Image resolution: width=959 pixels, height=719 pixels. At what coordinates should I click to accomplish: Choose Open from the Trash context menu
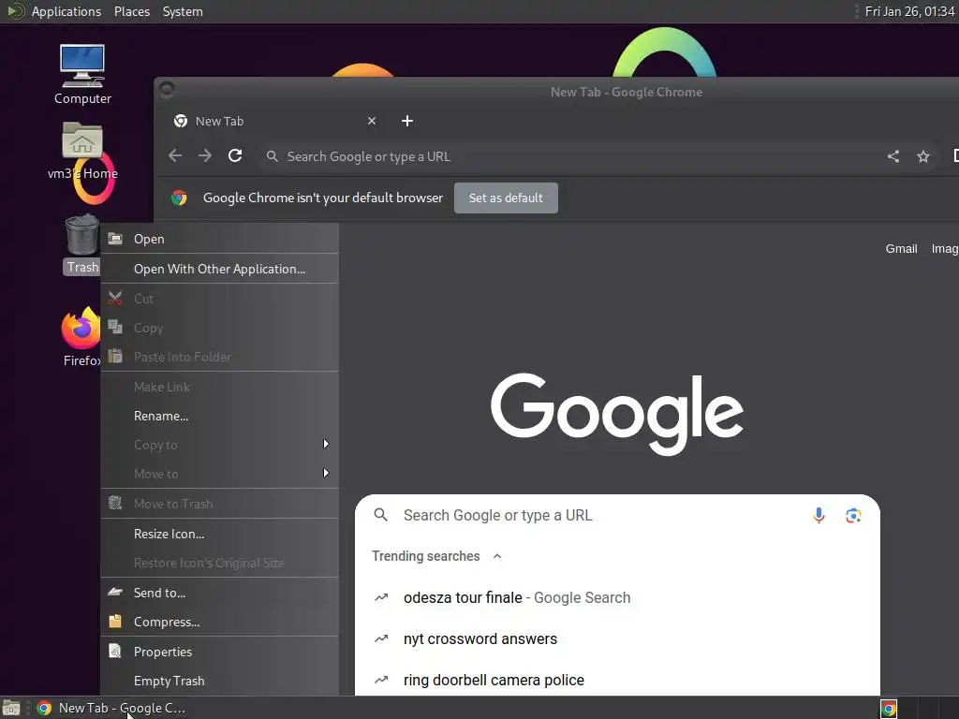pos(219,239)
